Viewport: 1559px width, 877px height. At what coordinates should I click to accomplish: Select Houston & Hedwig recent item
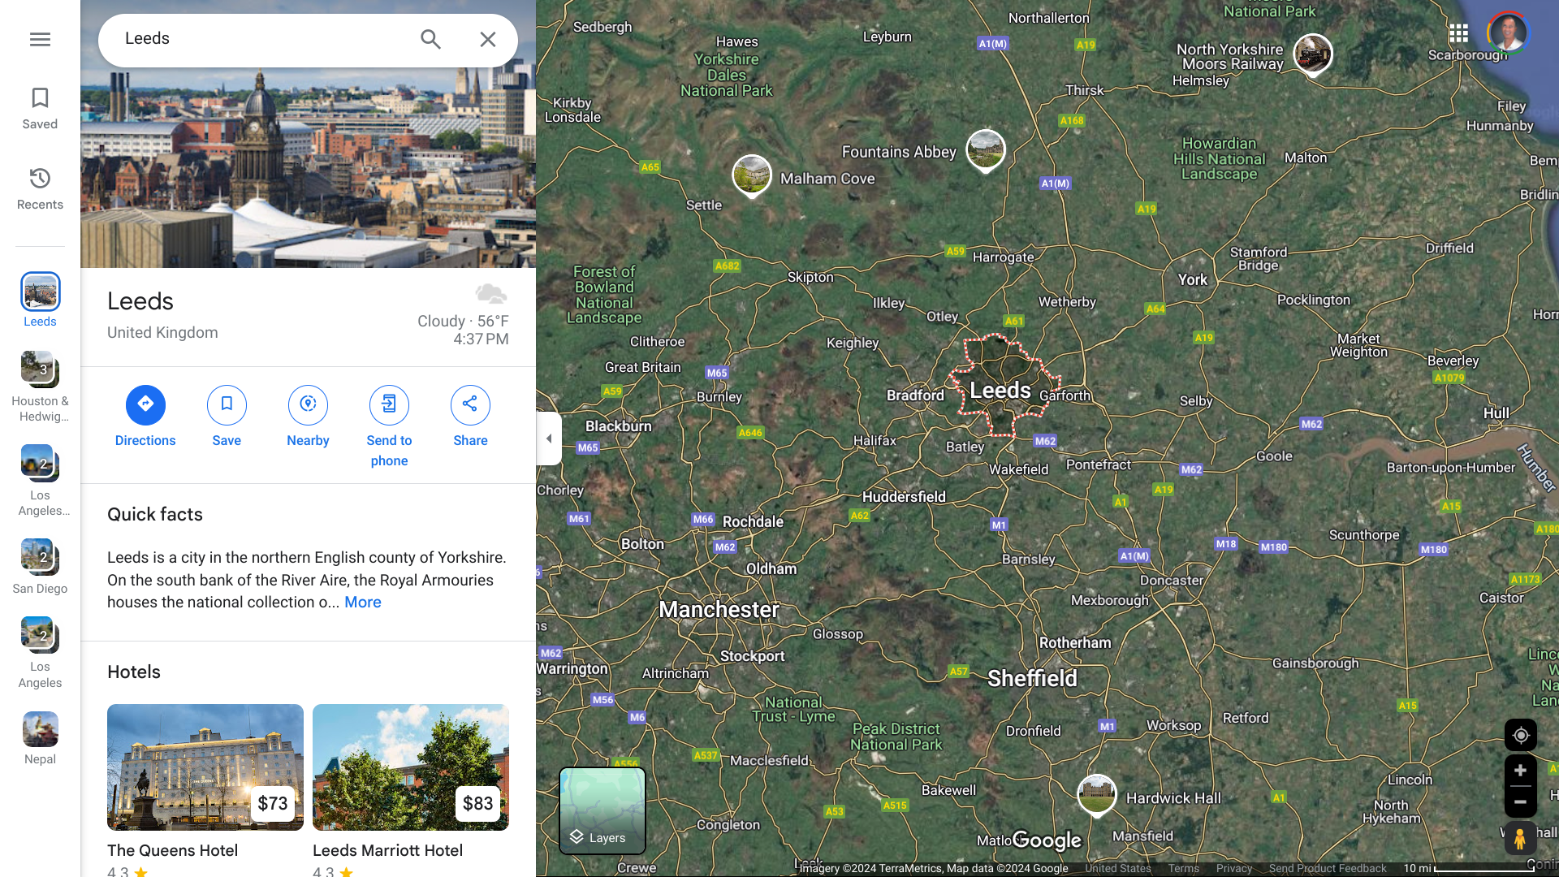coord(40,387)
